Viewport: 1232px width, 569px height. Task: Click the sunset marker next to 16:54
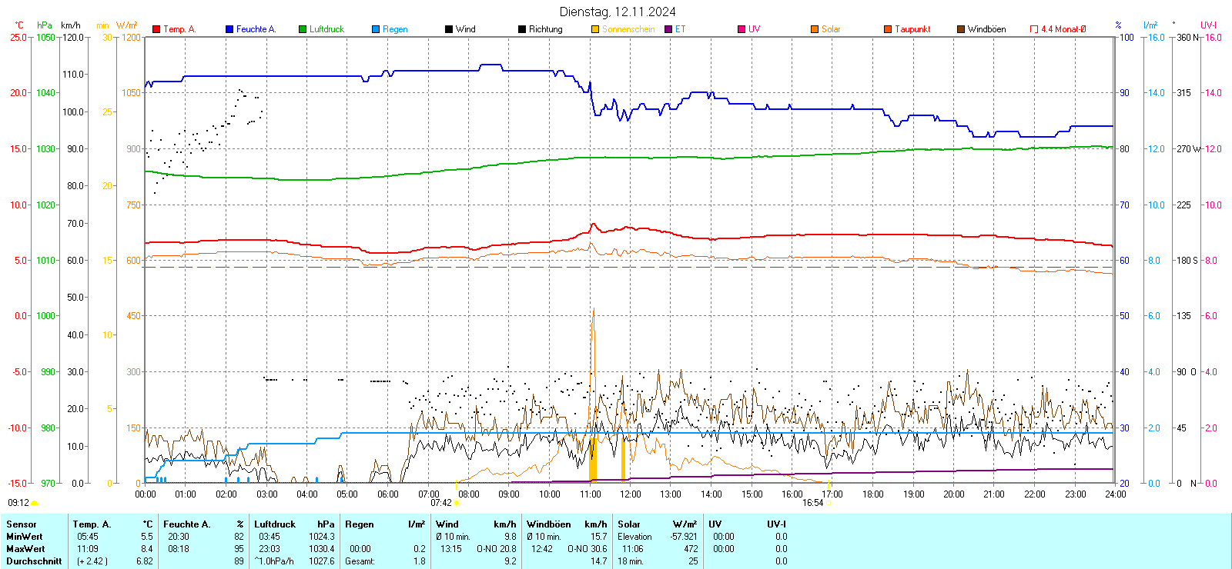tap(829, 503)
